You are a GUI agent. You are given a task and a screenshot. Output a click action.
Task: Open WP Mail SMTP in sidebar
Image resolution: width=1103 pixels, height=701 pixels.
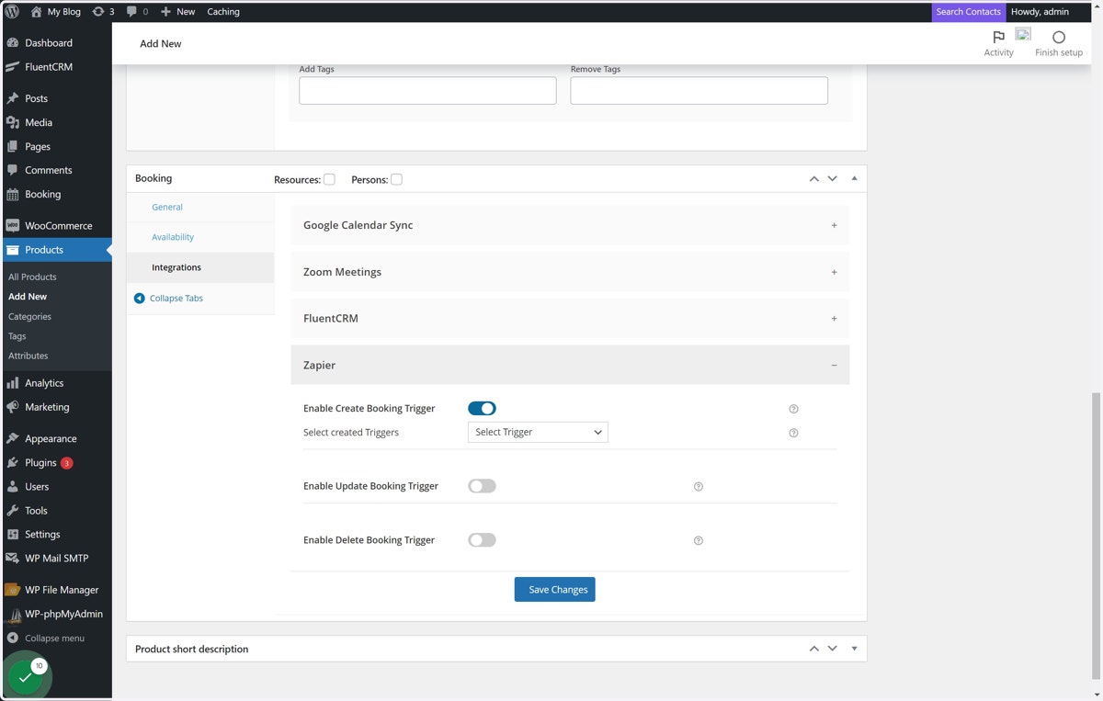56,558
